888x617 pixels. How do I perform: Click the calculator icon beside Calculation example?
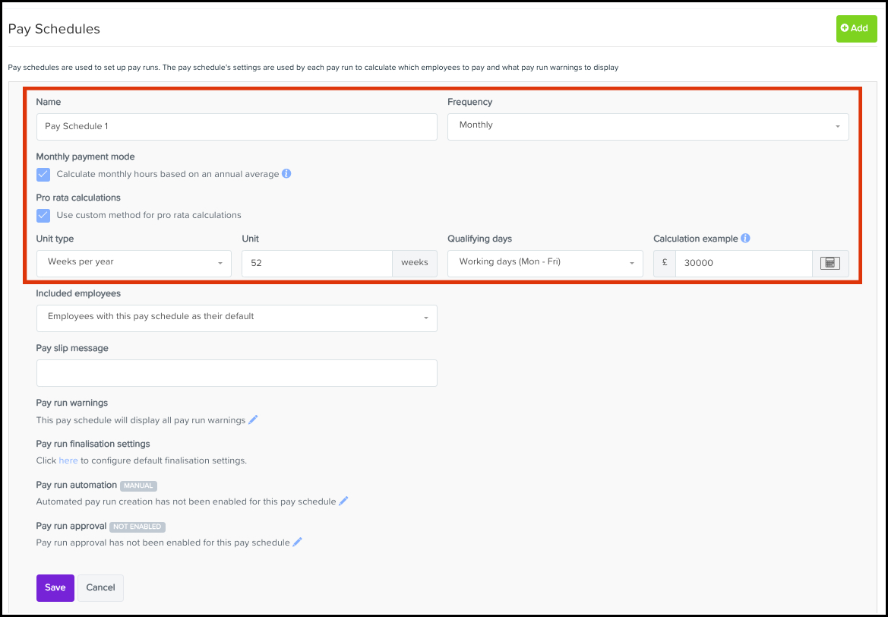(x=830, y=263)
